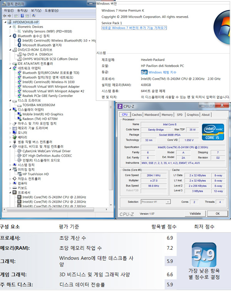
Task: Open the 보기(V) menu
Action: point(36,10)
